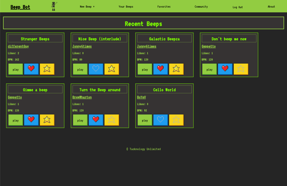Play the Cello World beep
Image resolution: width=287 pixels, height=186 pixels.
145,120
